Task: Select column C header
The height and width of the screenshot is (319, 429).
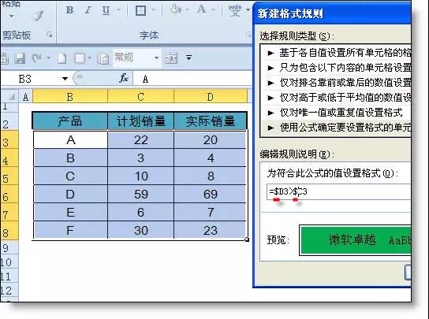Action: point(140,97)
